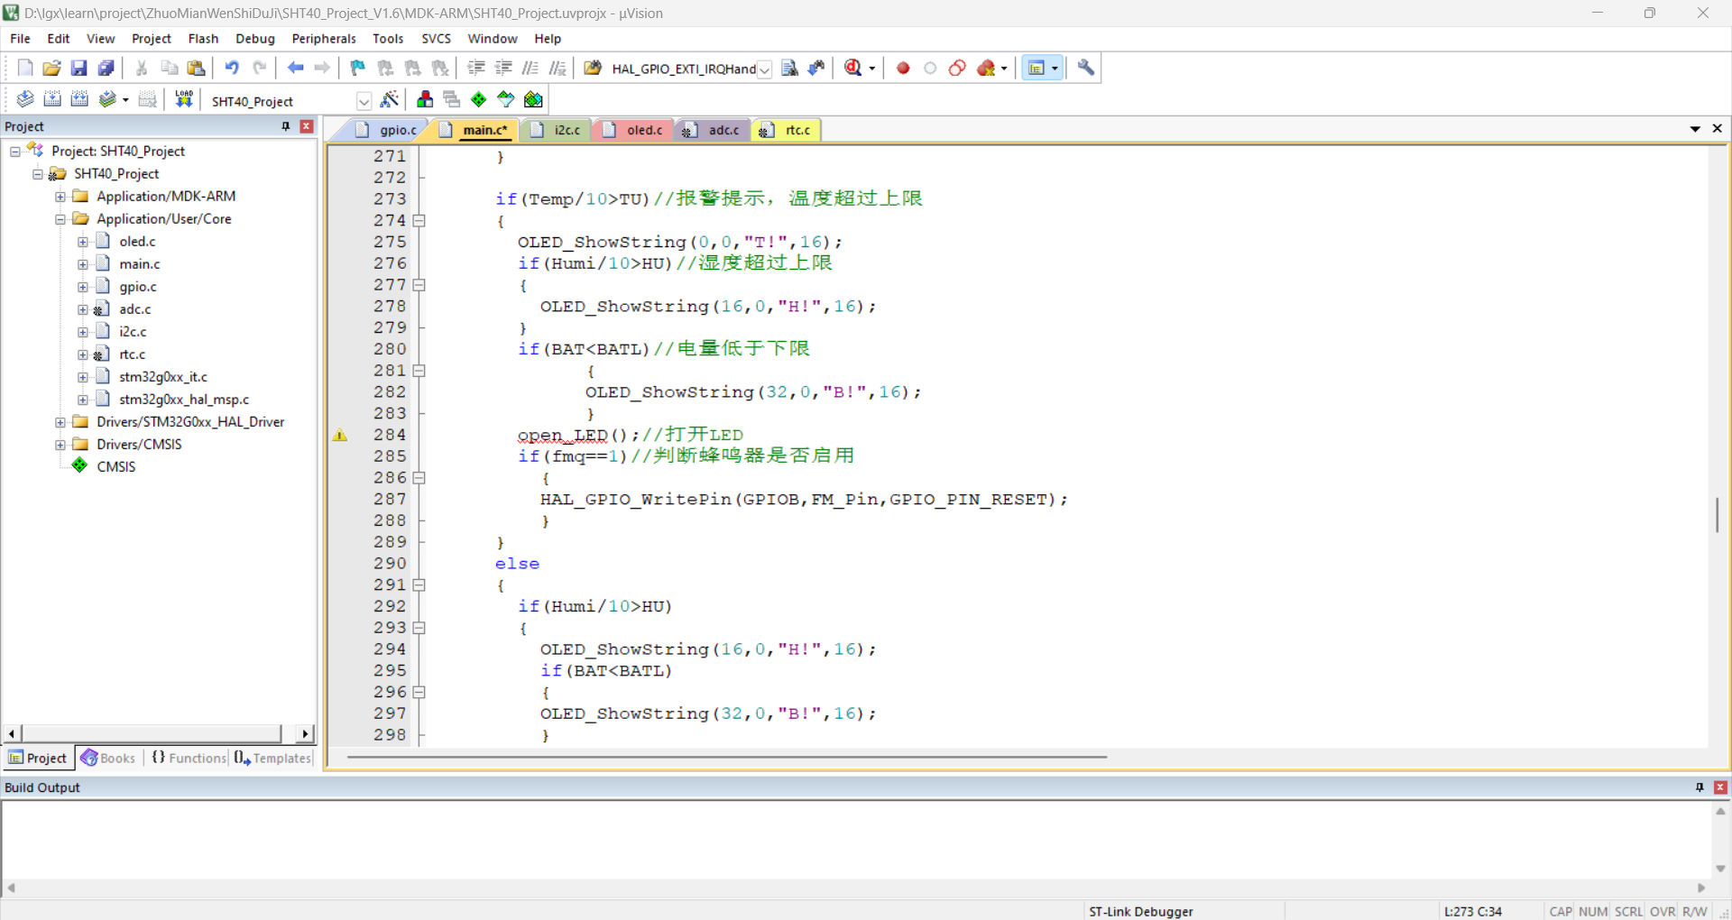Screen dimensions: 1732x920
Task: Paste from clipboard in toolbar
Action: (196, 68)
